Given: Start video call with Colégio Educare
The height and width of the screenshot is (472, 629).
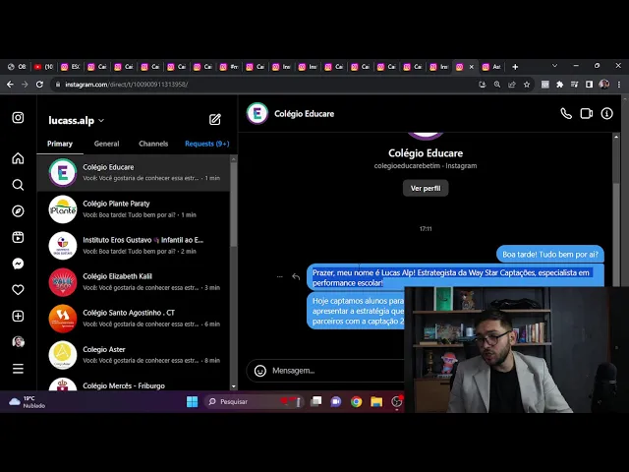Looking at the screenshot, I should tap(587, 114).
